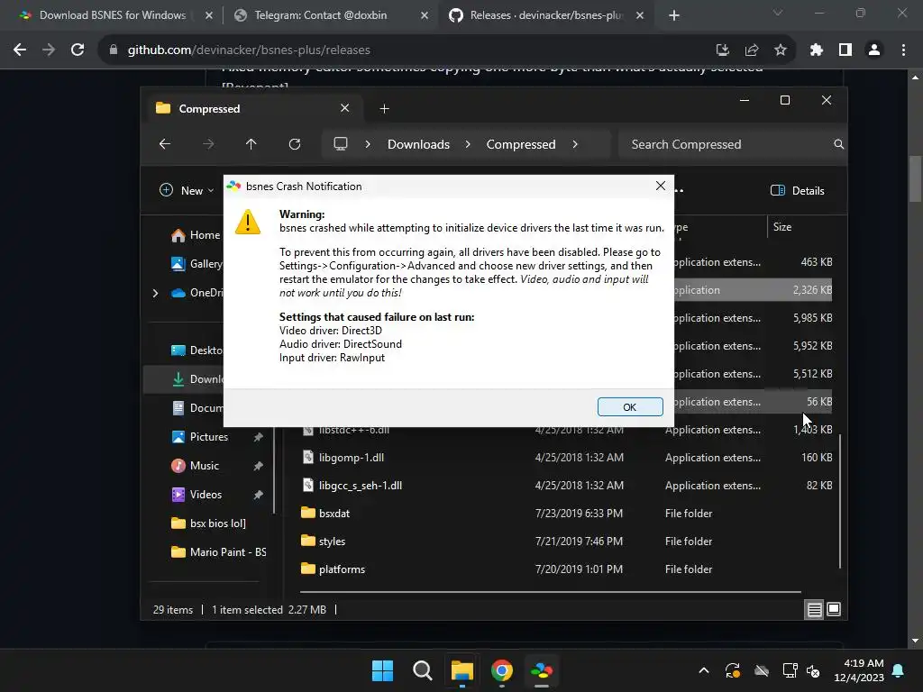The width and height of the screenshot is (923, 692).
Task: Click the Search Compressed field
Action: click(x=732, y=145)
